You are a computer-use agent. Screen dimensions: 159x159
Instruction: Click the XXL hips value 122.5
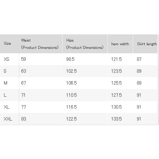[x=71, y=119]
